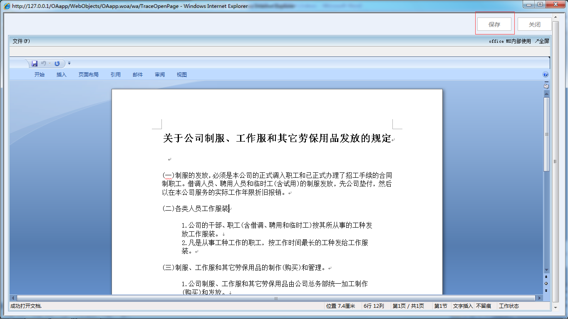This screenshot has height=319, width=568.
Task: Open the undo history dropdown arrow
Action: pyautogui.click(x=49, y=63)
